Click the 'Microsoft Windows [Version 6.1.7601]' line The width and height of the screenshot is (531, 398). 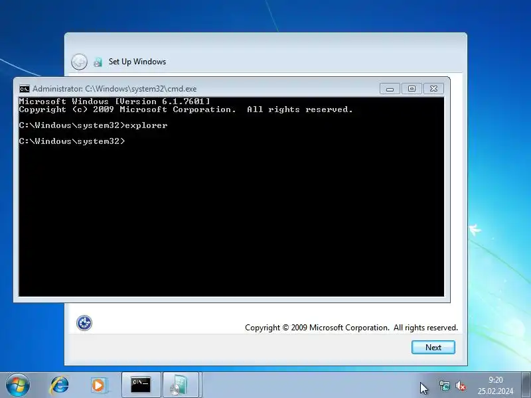pyautogui.click(x=114, y=101)
